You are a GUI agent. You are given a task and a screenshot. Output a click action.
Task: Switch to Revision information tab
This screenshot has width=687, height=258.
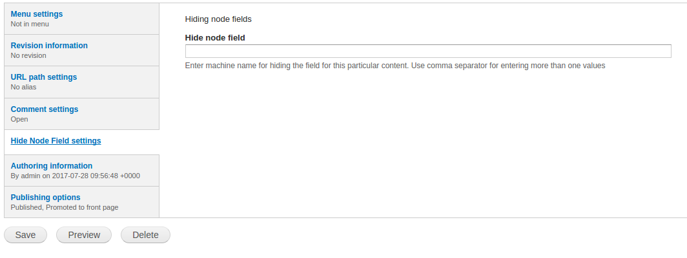49,46
